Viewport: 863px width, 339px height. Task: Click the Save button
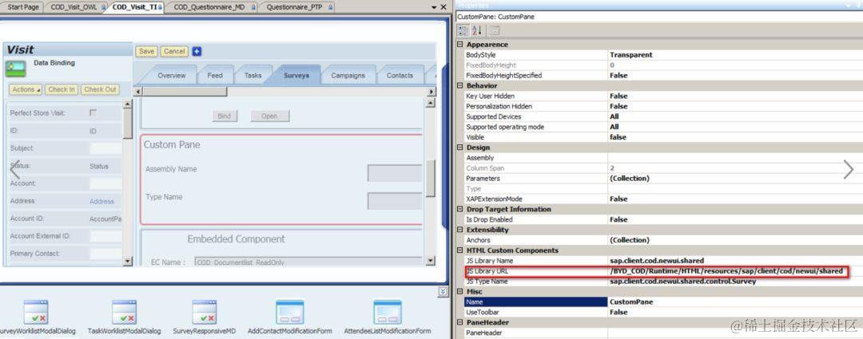tap(146, 51)
